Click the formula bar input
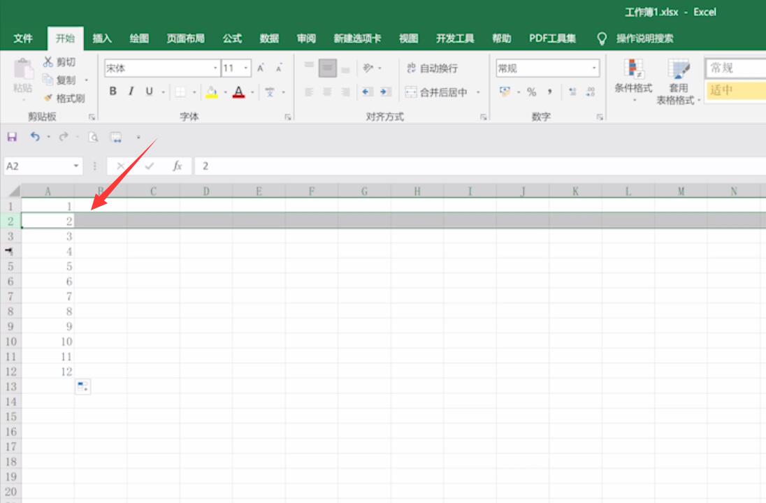The width and height of the screenshot is (766, 503). 480,166
